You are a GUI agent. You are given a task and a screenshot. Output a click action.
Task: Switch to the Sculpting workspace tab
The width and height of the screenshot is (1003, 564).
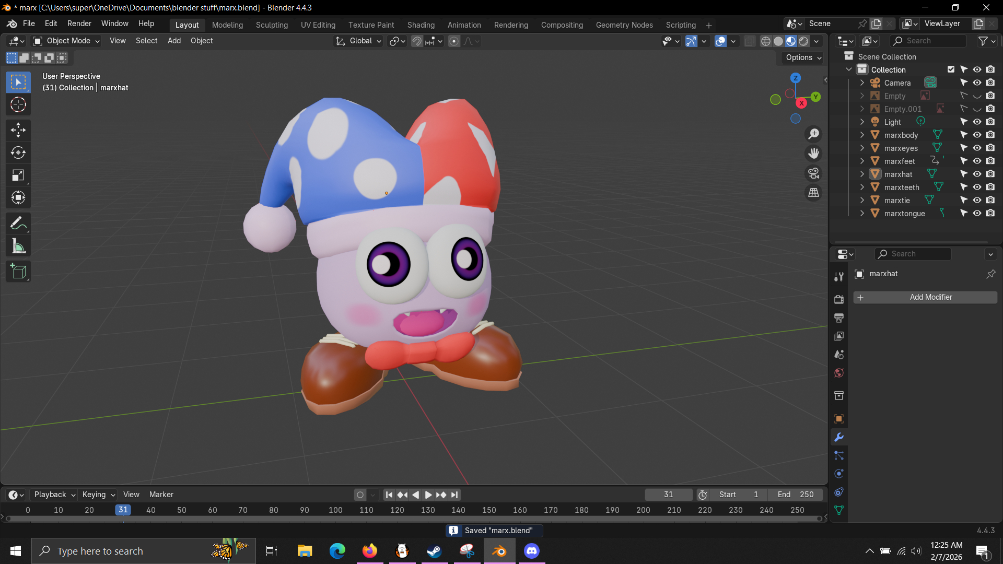(x=272, y=25)
